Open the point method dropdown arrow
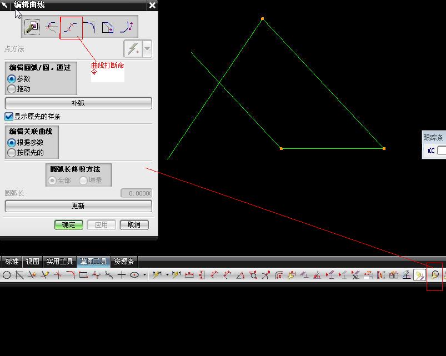 [x=147, y=49]
